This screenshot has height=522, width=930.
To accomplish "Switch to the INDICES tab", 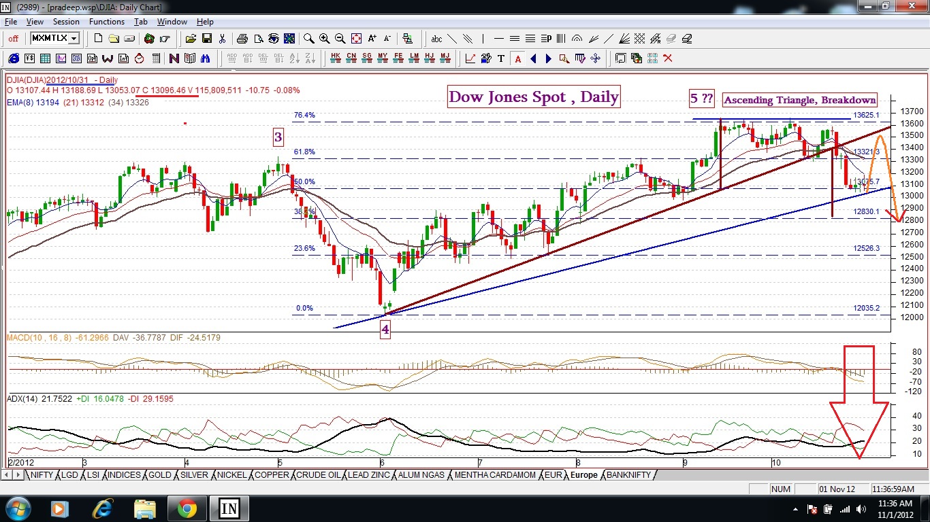I will point(124,475).
